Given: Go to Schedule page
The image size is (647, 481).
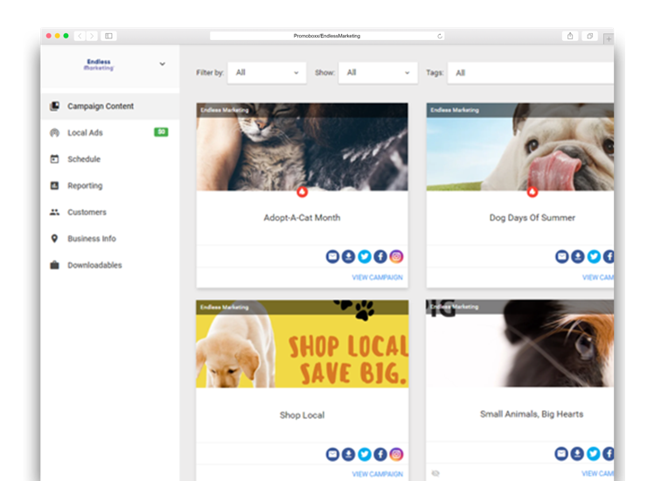Looking at the screenshot, I should [x=110, y=159].
